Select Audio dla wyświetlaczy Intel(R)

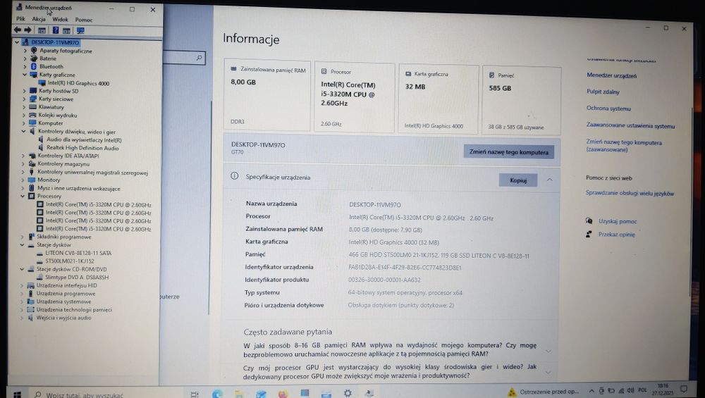coord(84,139)
